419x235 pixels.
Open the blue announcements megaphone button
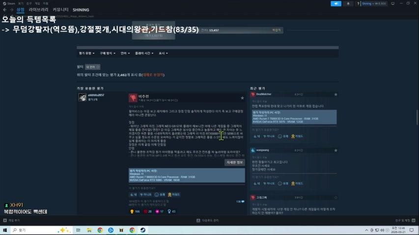point(336,4)
